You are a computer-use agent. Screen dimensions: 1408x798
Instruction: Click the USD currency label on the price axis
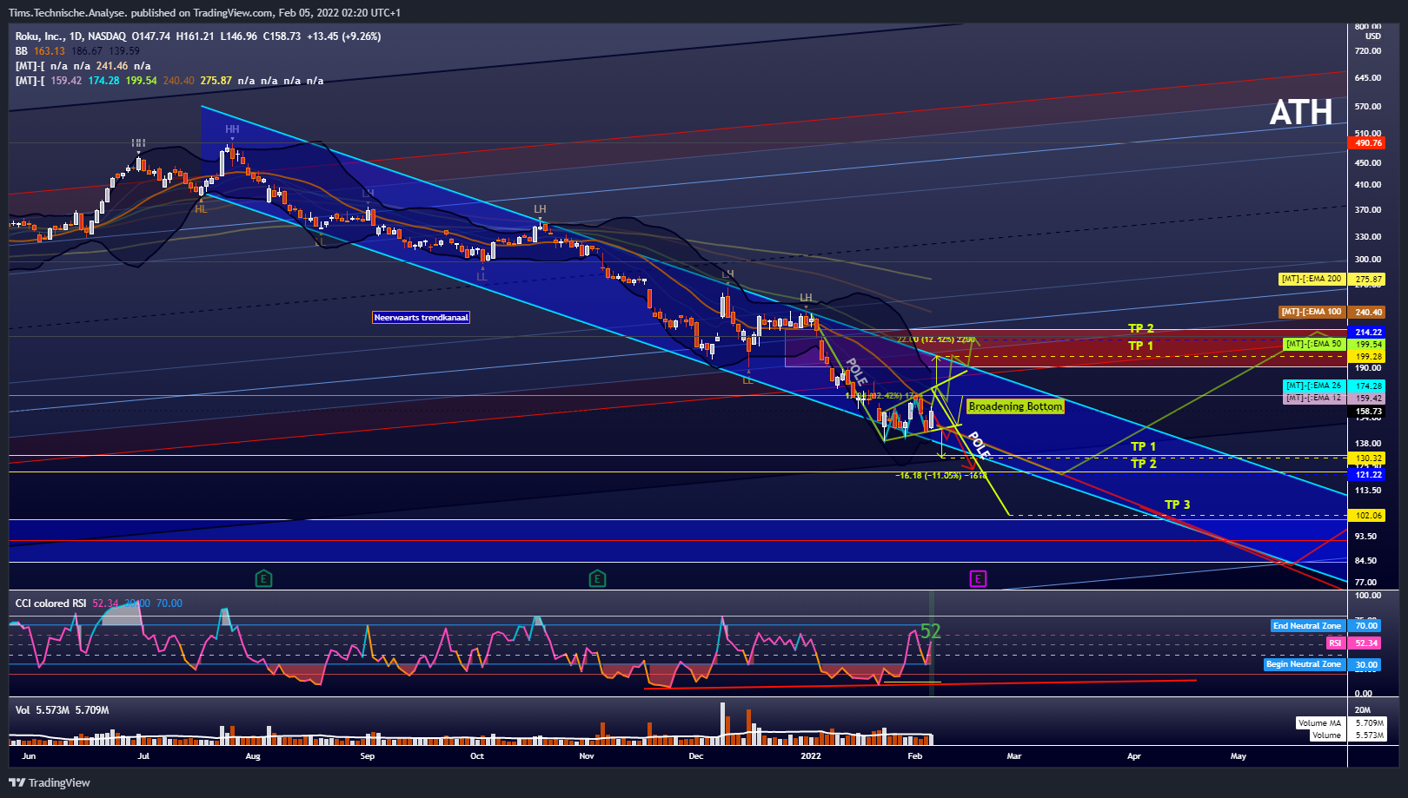point(1373,36)
